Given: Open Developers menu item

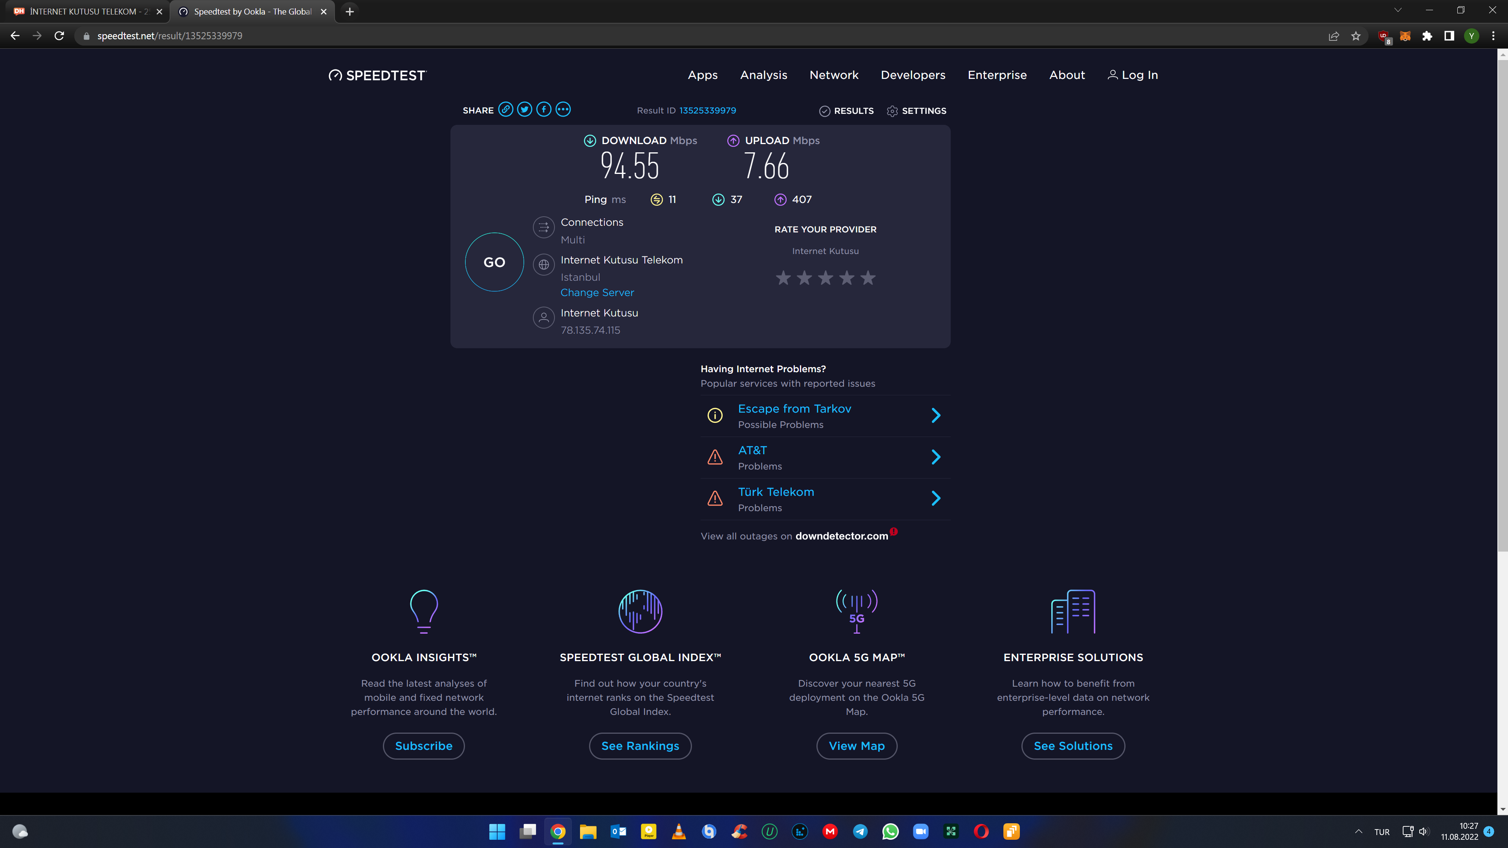Looking at the screenshot, I should [x=913, y=75].
